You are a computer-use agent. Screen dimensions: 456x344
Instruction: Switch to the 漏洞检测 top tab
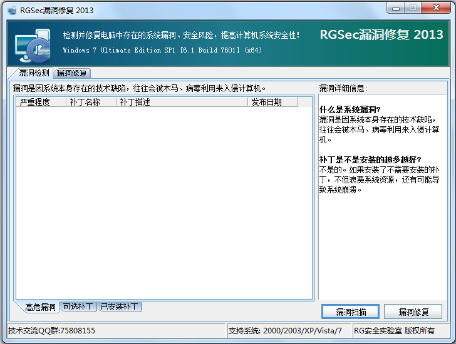34,73
